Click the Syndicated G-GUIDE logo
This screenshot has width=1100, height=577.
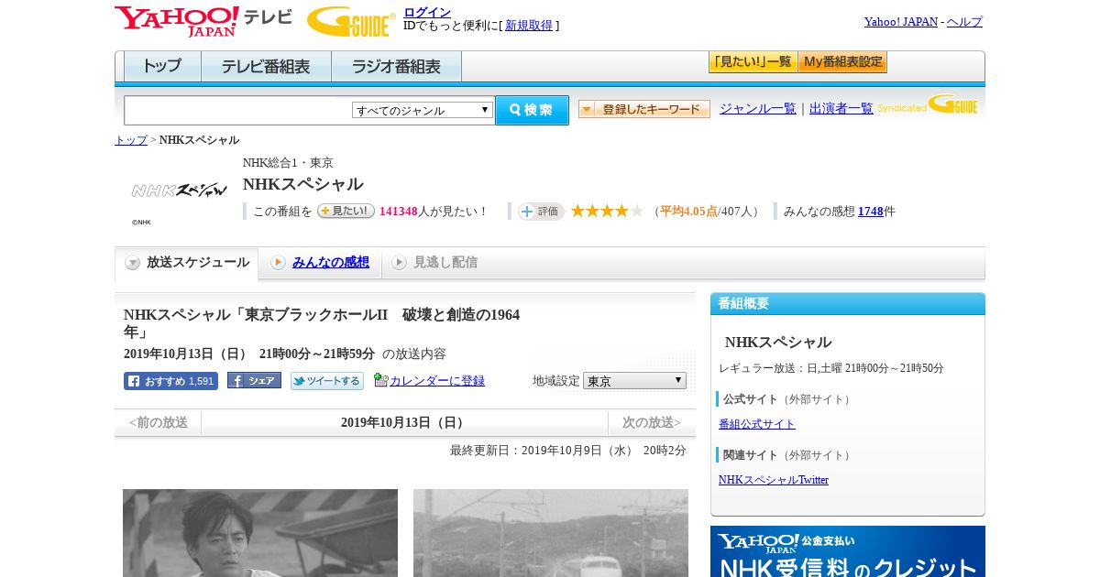point(928,104)
